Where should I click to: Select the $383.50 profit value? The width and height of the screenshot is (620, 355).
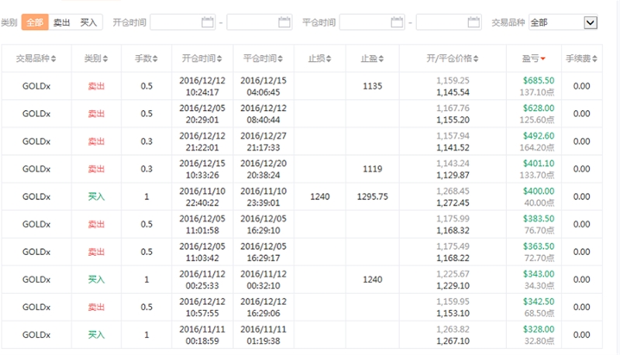pyautogui.click(x=539, y=219)
